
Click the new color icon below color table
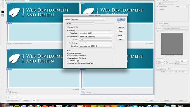click(178, 56)
